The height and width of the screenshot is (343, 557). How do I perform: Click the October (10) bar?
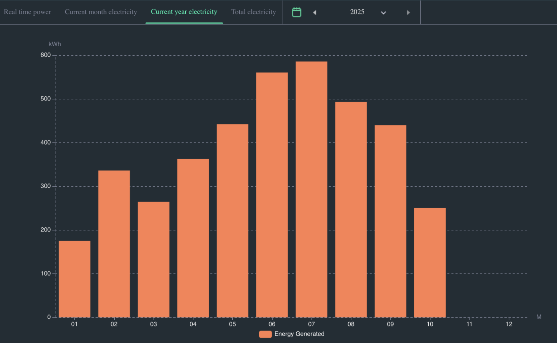[x=430, y=262]
